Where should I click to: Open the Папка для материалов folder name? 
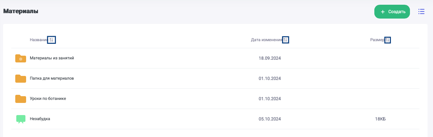[x=52, y=78]
